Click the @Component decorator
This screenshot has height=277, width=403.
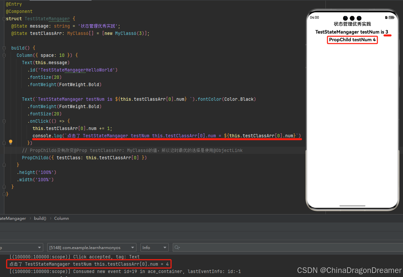(19, 11)
